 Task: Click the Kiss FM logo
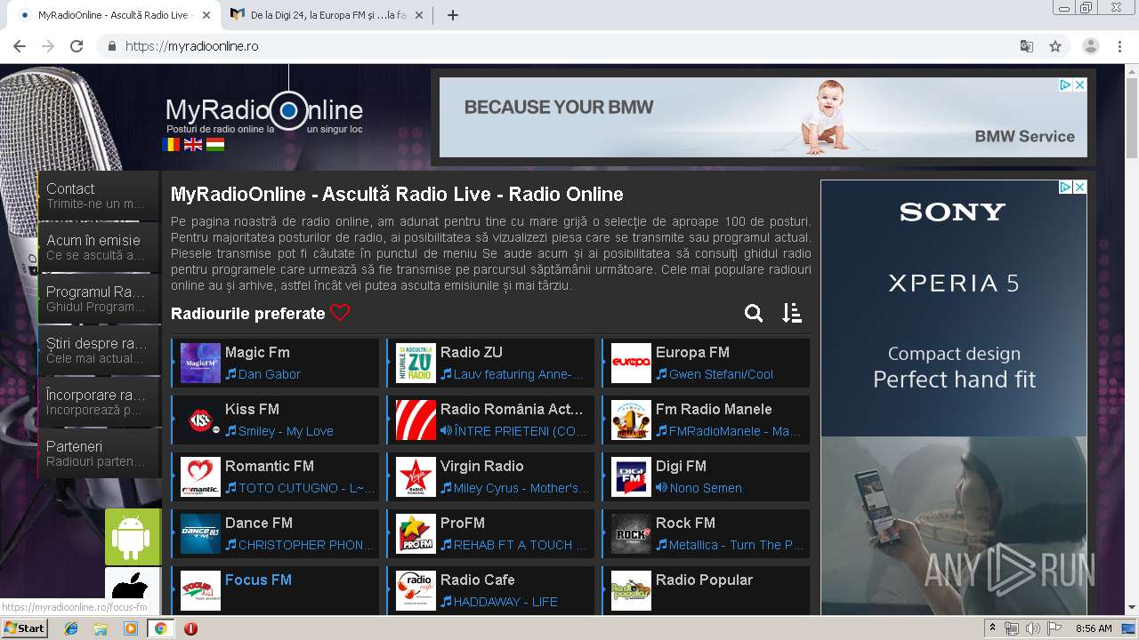point(200,420)
